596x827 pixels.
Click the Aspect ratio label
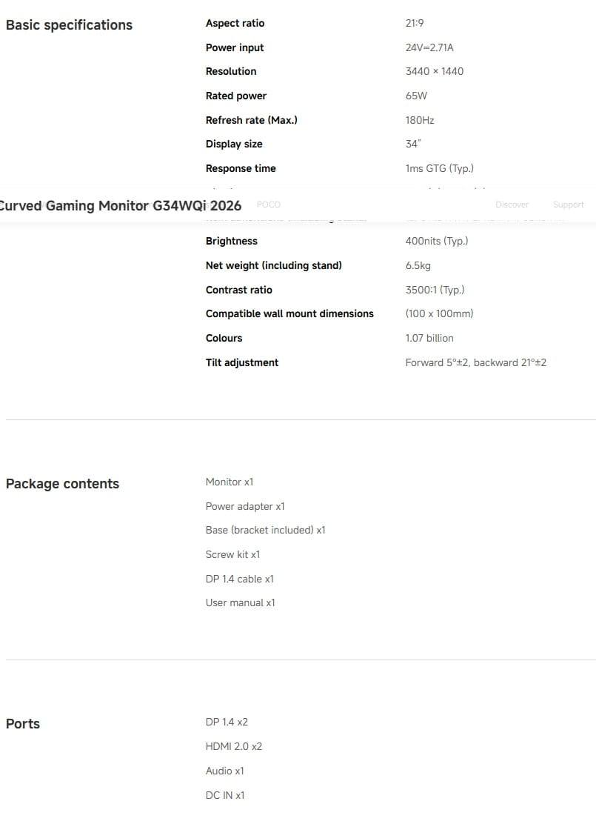point(235,24)
